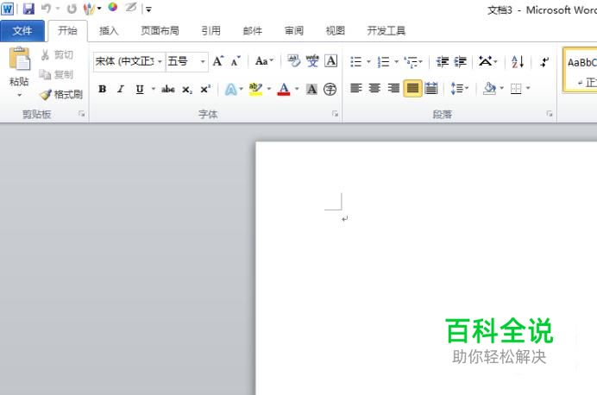Open the Change Case (Aa) menu

[x=264, y=61]
